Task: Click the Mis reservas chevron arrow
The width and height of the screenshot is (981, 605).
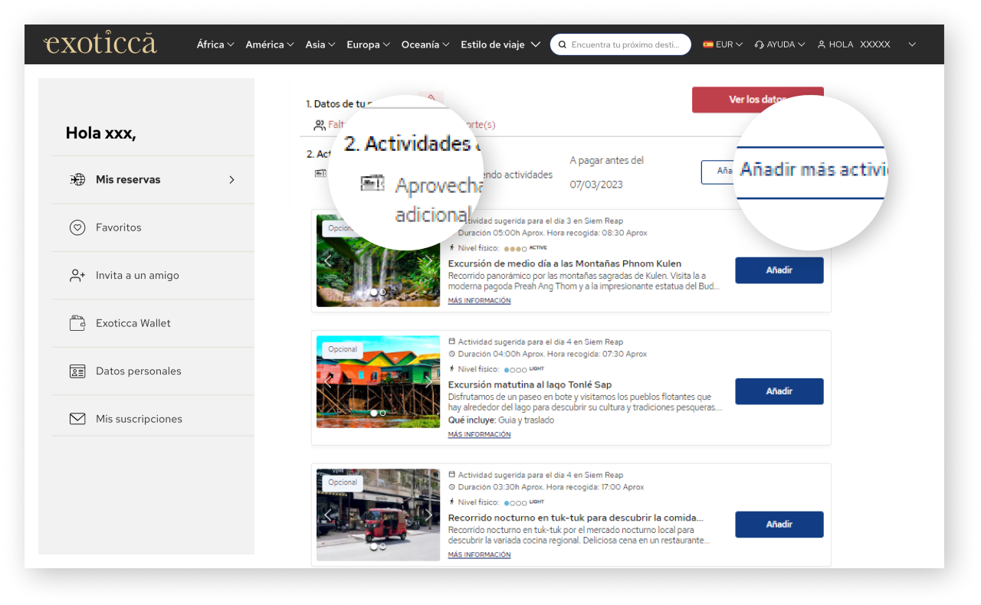Action: (231, 180)
